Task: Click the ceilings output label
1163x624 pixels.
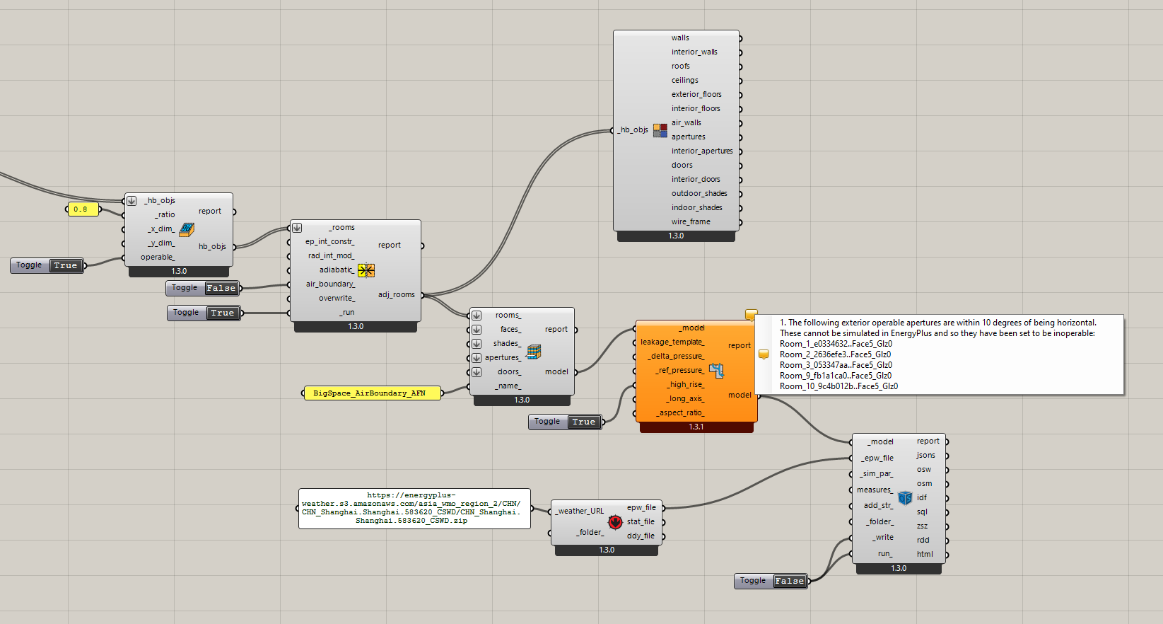Action: [685, 81]
